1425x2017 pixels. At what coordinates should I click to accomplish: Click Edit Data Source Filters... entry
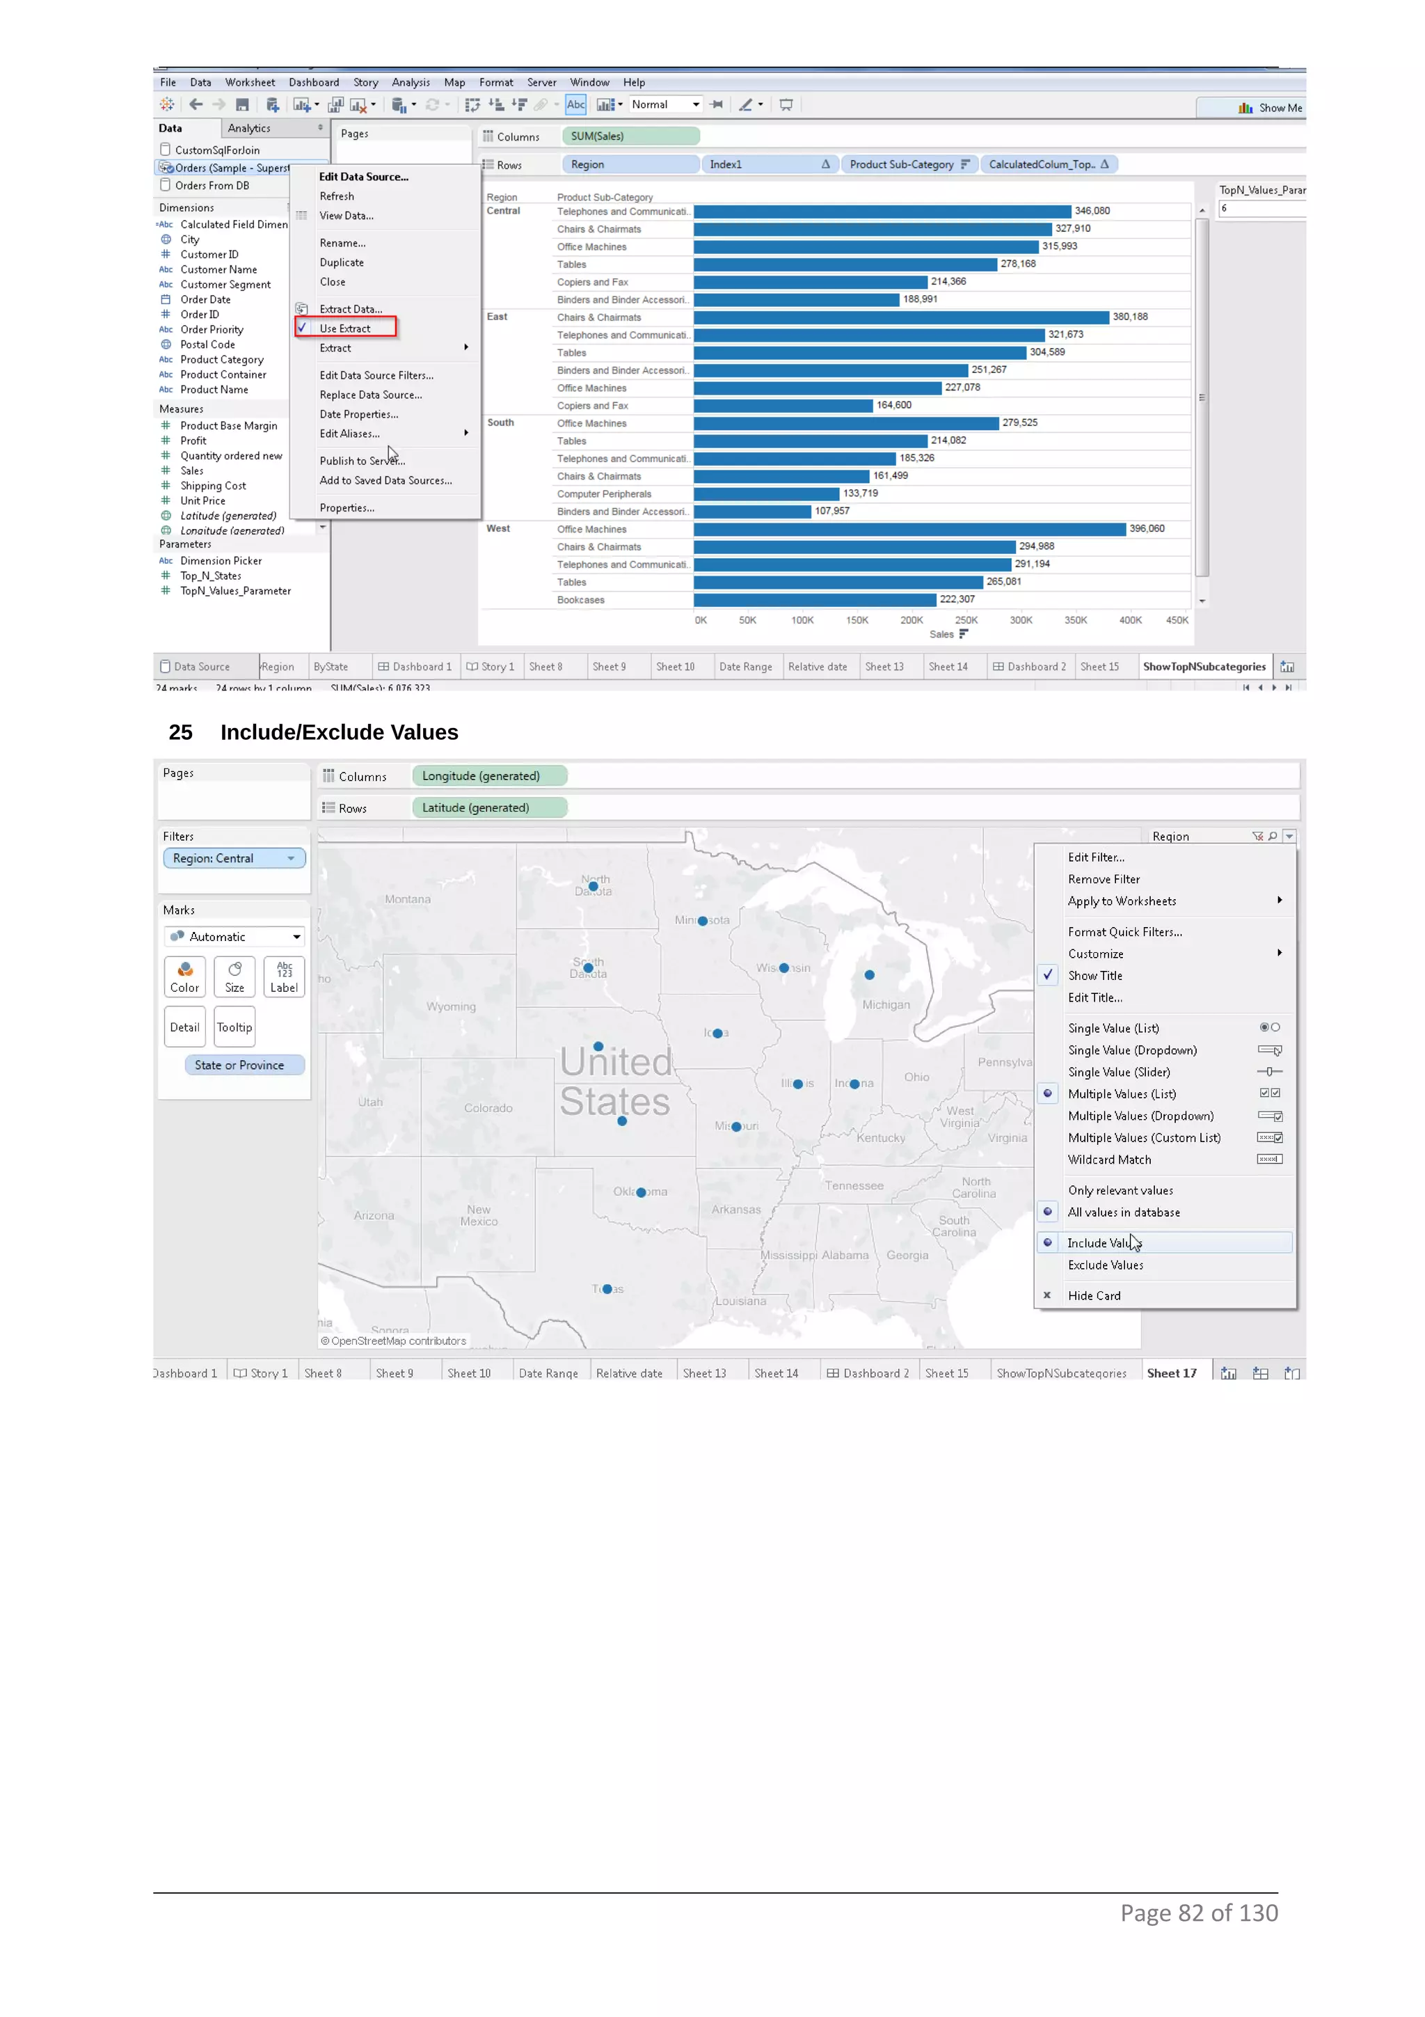click(x=376, y=375)
